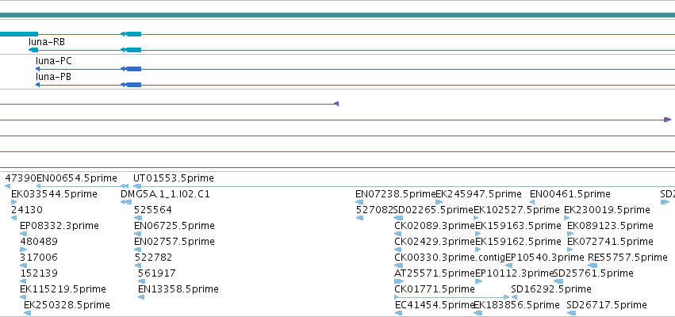675x317 pixels.
Task: Select the DMG5A.1_1.I02.C1 feature label
Action: 165,194
